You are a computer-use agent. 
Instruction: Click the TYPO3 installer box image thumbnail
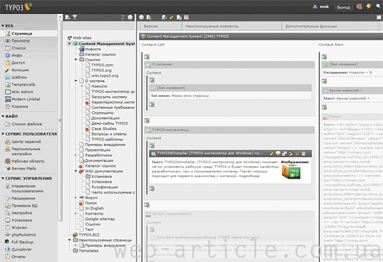[291, 172]
